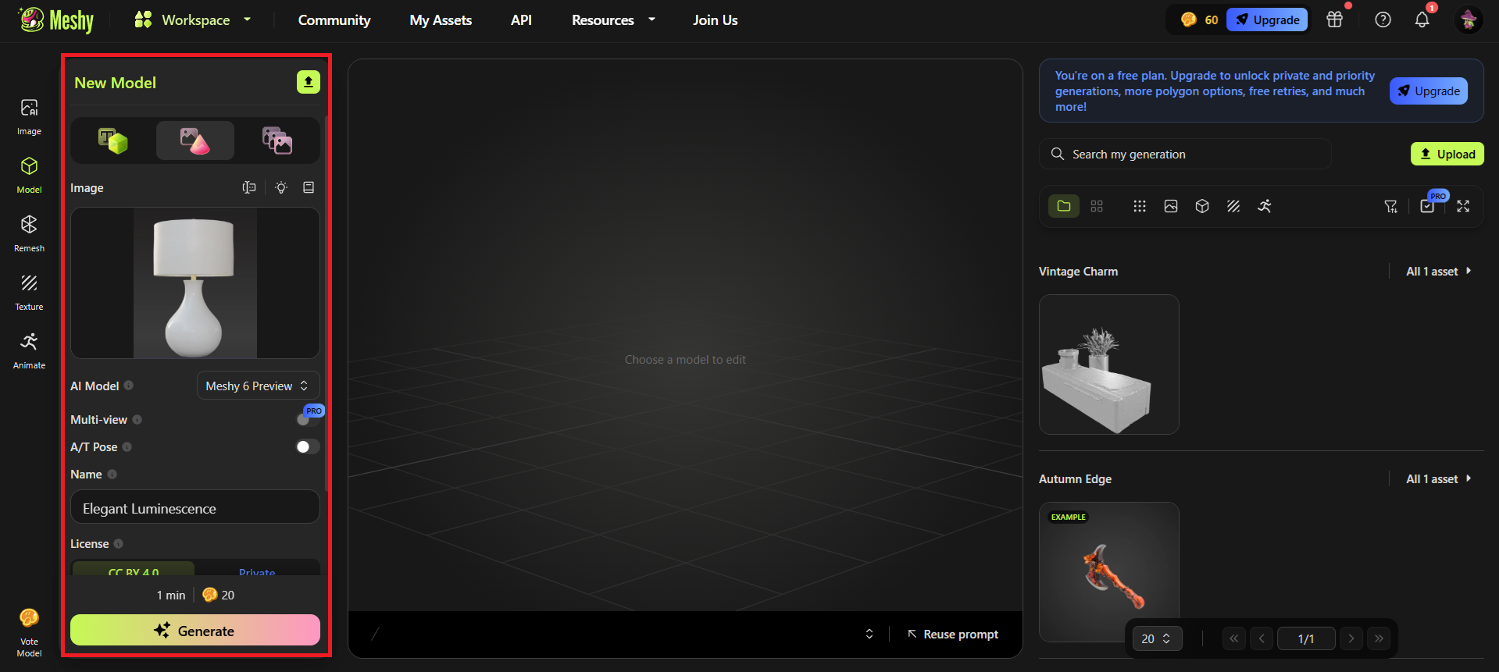This screenshot has width=1499, height=672.
Task: Click the Meshy logo
Action: (x=56, y=20)
